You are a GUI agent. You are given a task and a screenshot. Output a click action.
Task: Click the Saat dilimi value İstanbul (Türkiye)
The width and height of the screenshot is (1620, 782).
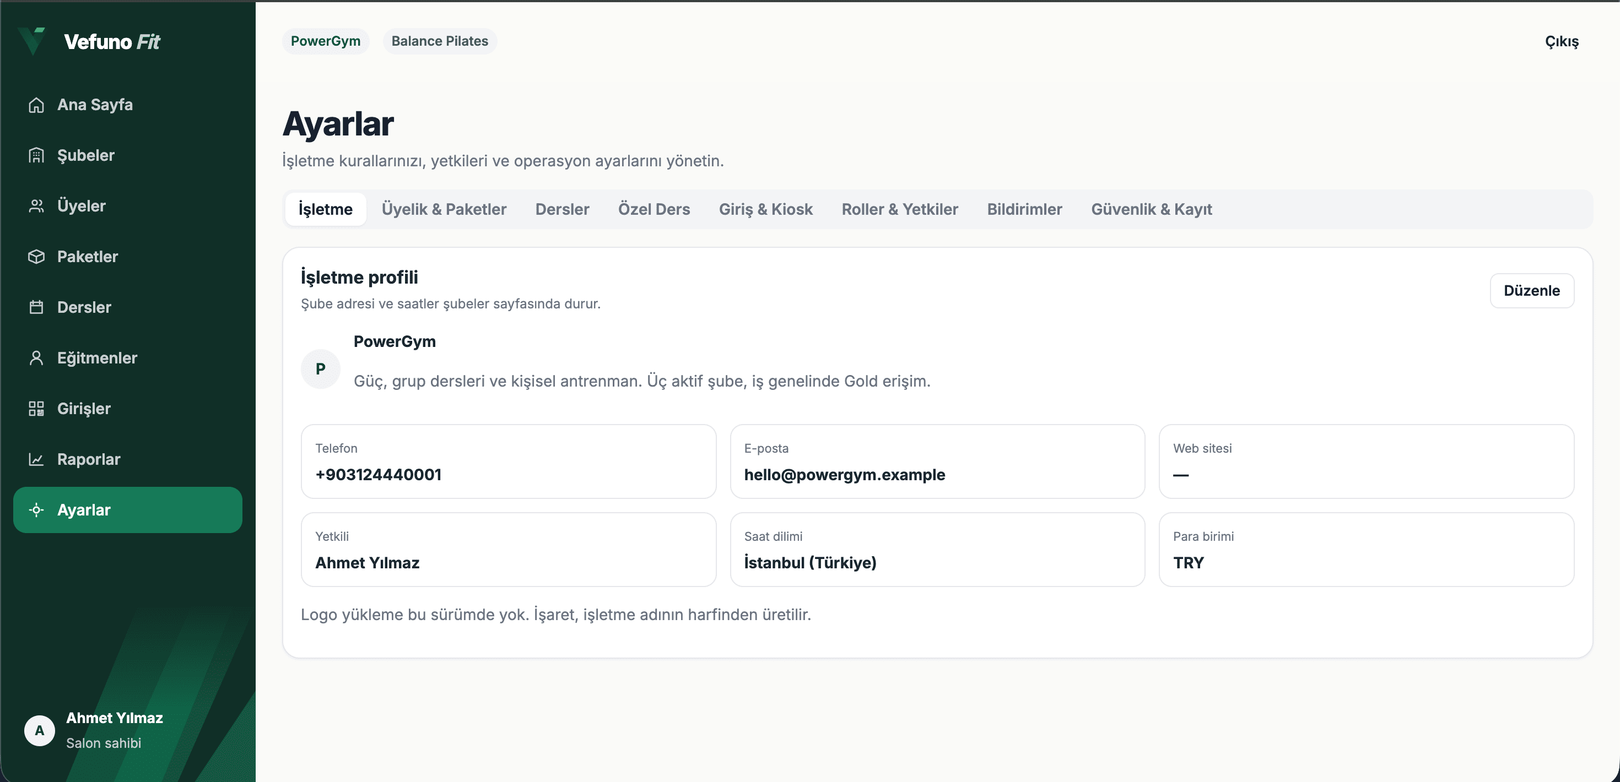(x=810, y=563)
